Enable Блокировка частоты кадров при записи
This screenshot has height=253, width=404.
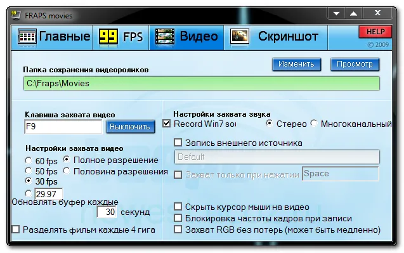click(x=178, y=218)
